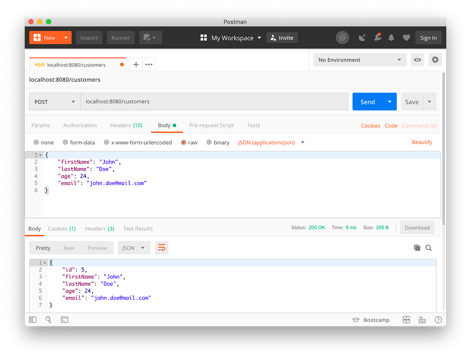Click the request URL input field
The width and height of the screenshot is (471, 359).
(x=213, y=101)
